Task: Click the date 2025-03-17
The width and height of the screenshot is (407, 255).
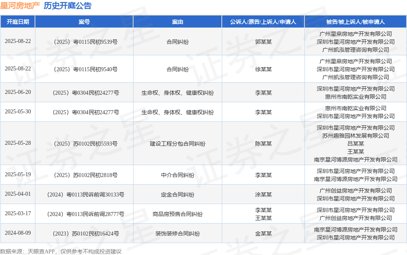Action: pyautogui.click(x=17, y=214)
